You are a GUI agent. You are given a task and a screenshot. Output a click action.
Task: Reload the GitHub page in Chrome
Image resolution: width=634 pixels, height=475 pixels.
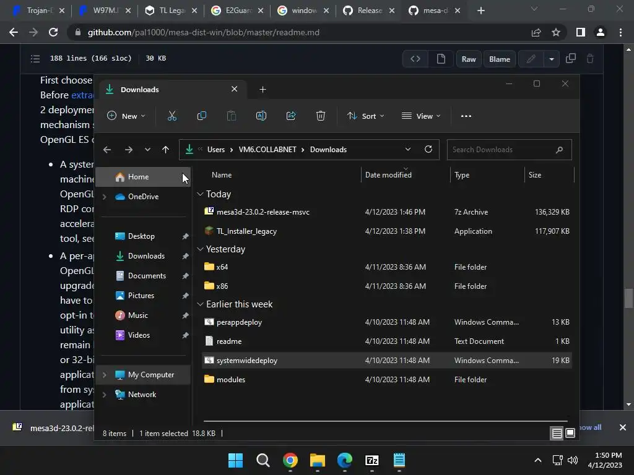[53, 32]
